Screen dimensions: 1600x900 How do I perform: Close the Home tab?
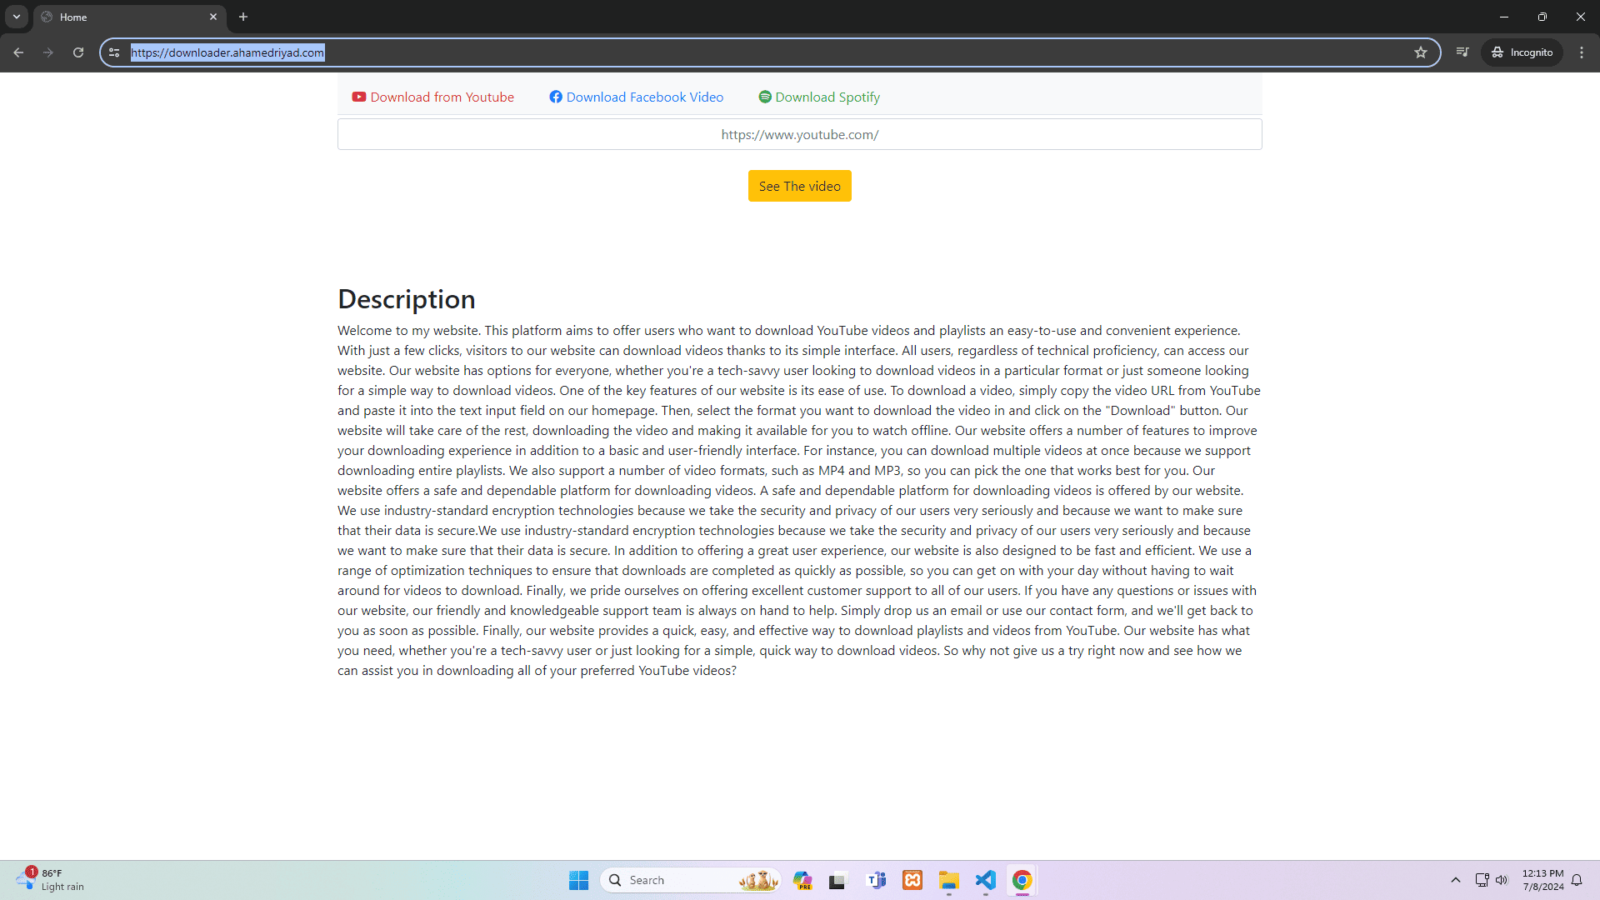coord(213,17)
